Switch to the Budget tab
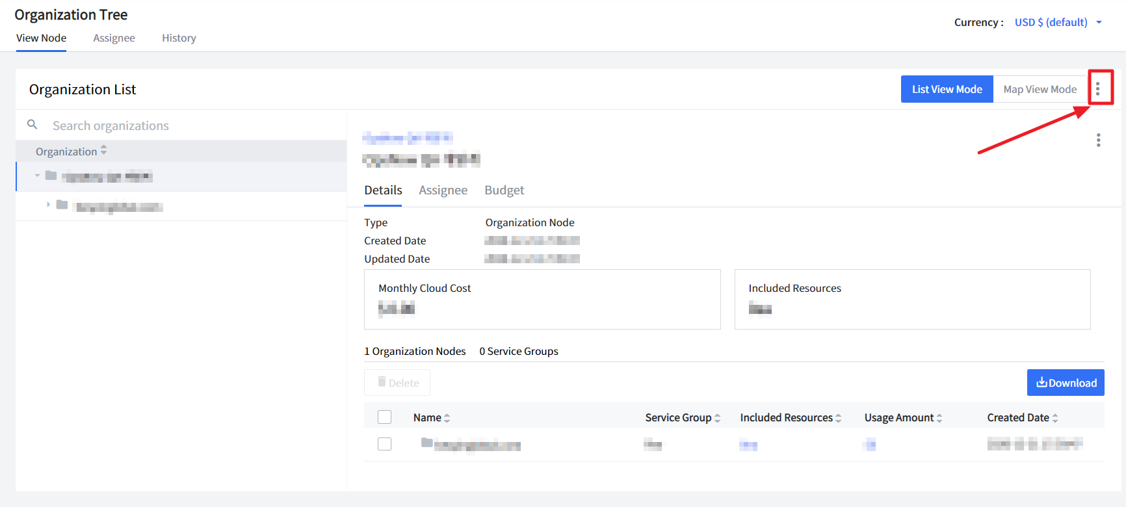Screen dimensions: 1126x507 pyautogui.click(x=504, y=190)
